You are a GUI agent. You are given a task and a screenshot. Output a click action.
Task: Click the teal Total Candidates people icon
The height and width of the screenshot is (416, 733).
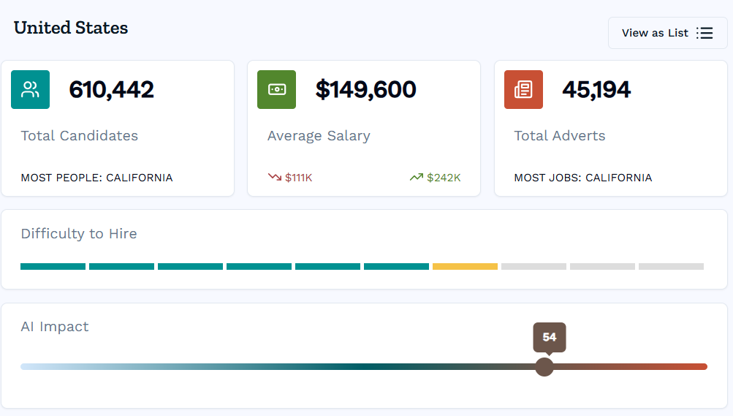coord(30,90)
